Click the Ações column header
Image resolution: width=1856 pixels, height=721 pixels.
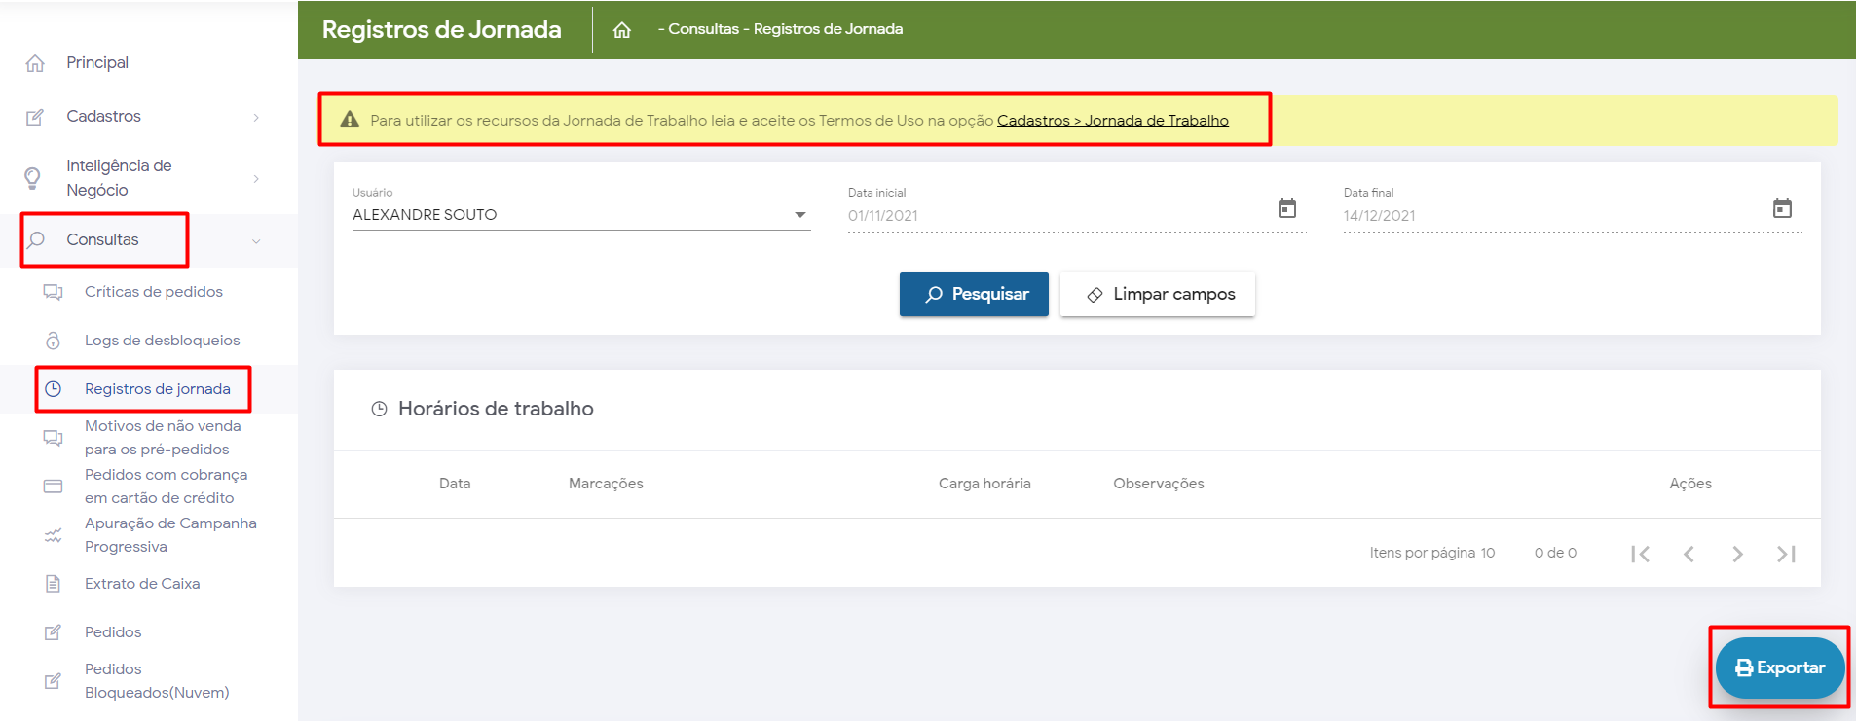(x=1690, y=484)
